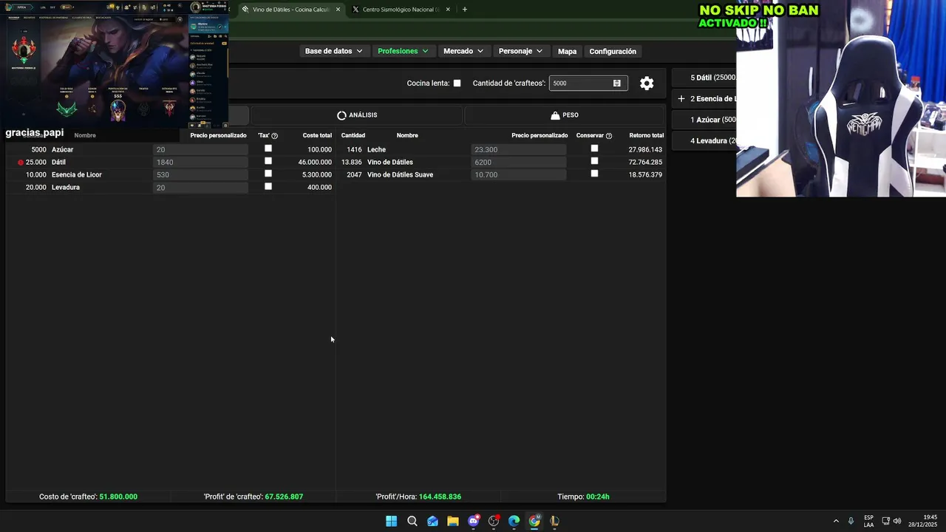The height and width of the screenshot is (532, 946).
Task: Close the Centro Sismológico Nacional tab
Action: pyautogui.click(x=448, y=10)
